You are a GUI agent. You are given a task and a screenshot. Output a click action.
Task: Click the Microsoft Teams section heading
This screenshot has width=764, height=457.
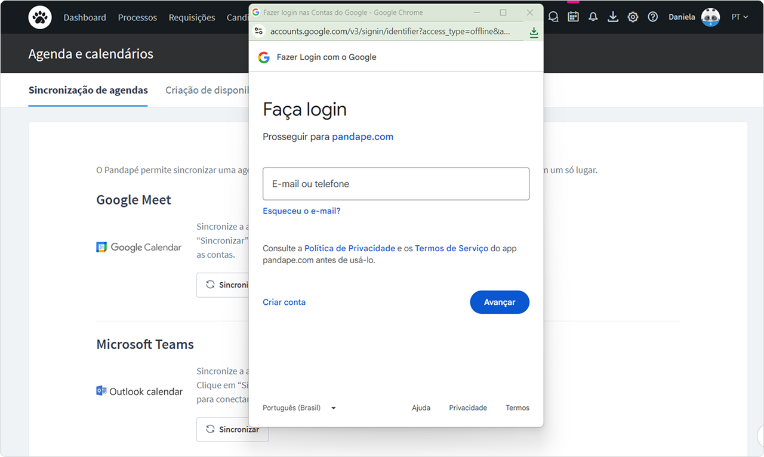[x=145, y=344]
